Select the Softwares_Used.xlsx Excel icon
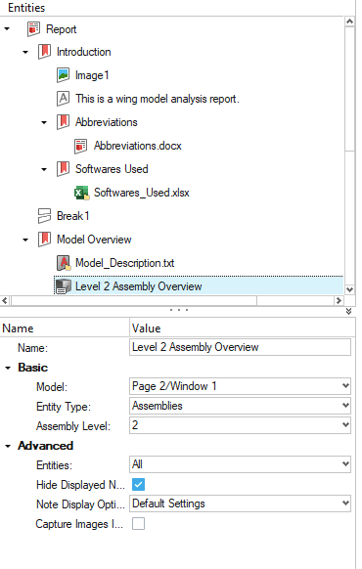Image resolution: width=362 pixels, height=569 pixels. [x=81, y=193]
